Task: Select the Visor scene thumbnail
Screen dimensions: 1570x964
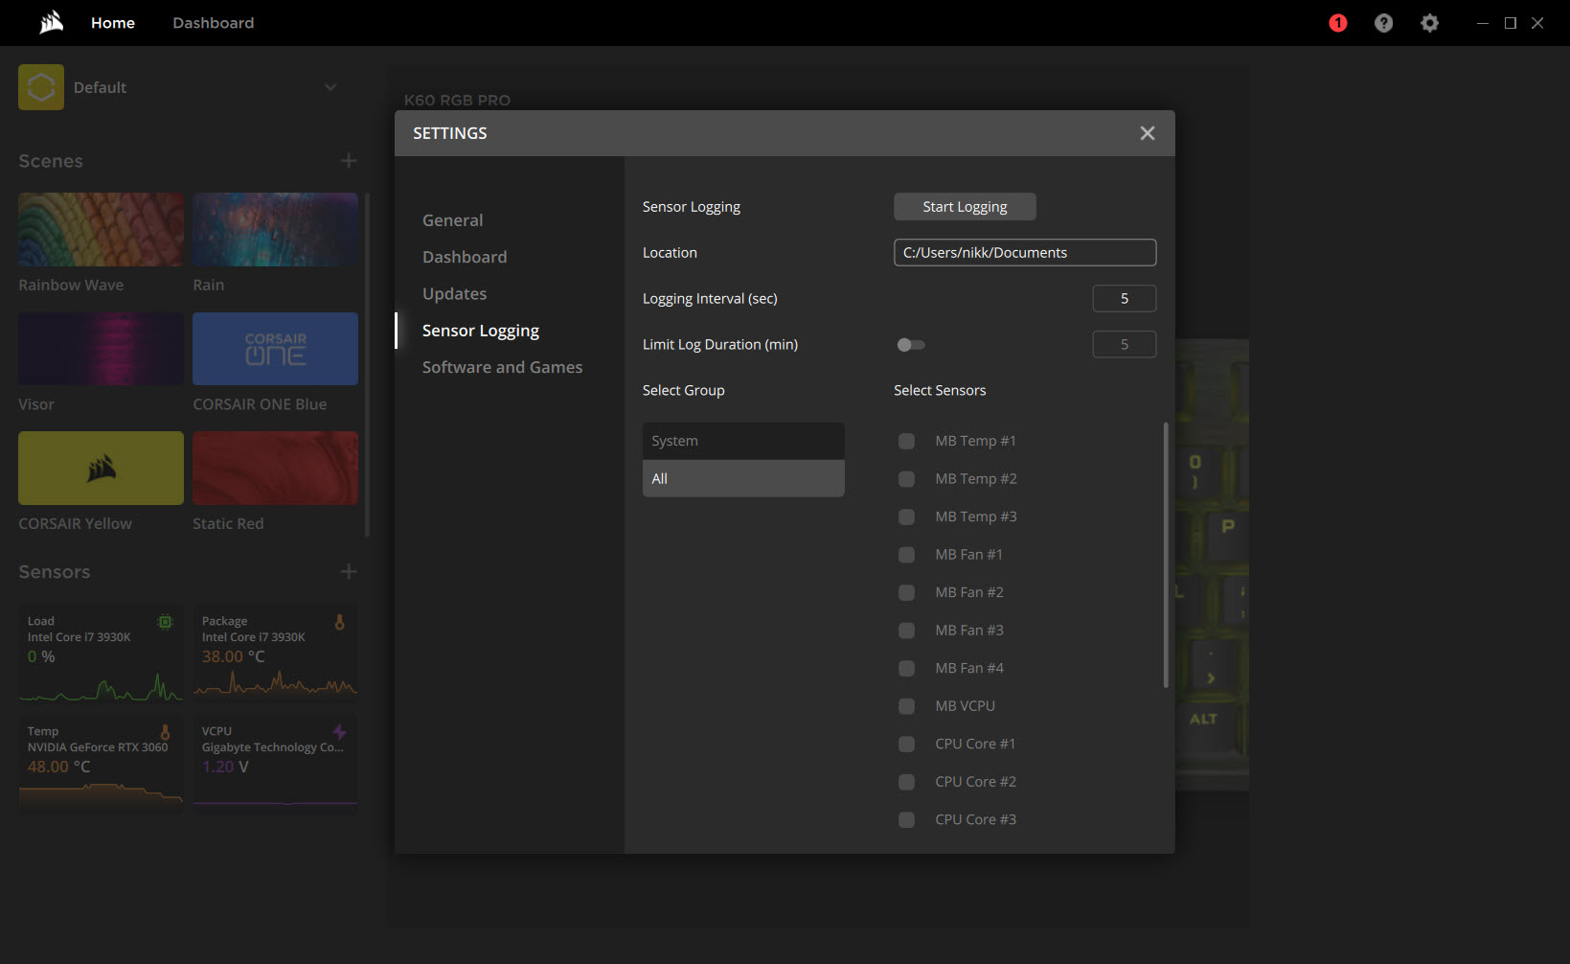Action: coord(101,349)
